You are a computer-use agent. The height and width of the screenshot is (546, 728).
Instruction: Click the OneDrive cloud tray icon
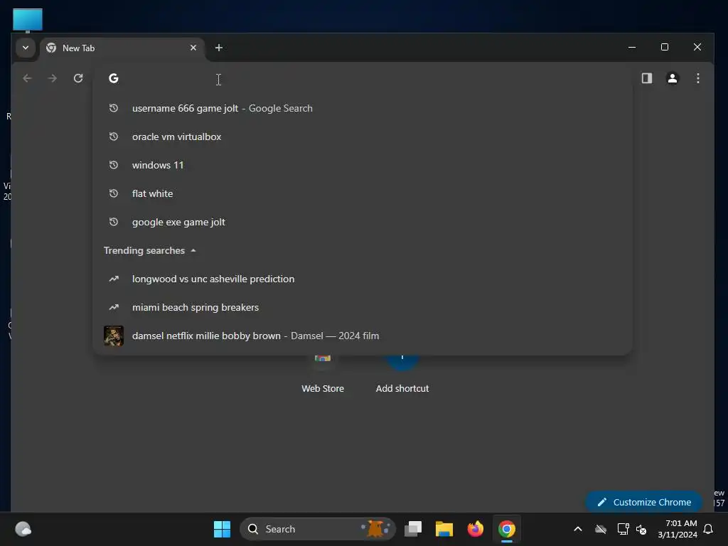coord(601,529)
